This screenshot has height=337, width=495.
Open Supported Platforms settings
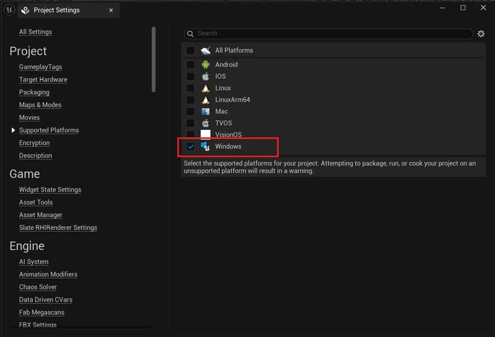click(49, 130)
